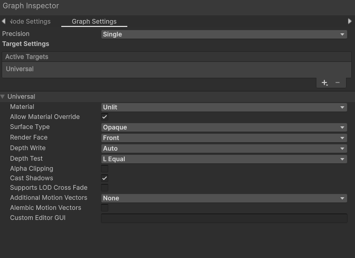Enable the Alpha Clipping checkbox
Screen dimensions: 355x258
105,169
